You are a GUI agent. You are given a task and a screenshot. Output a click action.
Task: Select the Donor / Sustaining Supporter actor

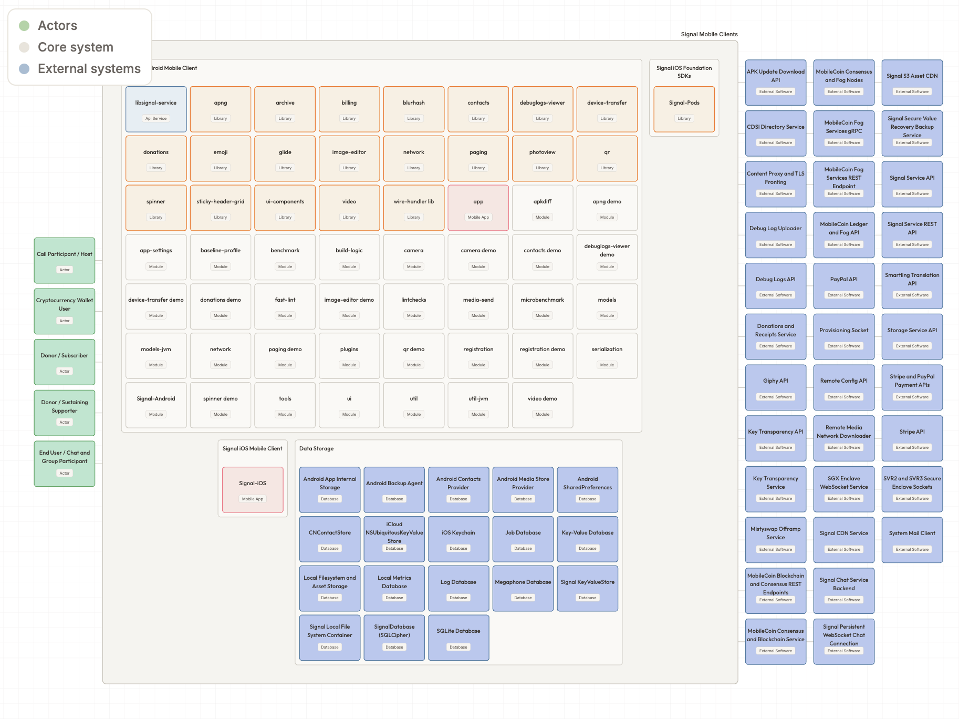coord(65,413)
